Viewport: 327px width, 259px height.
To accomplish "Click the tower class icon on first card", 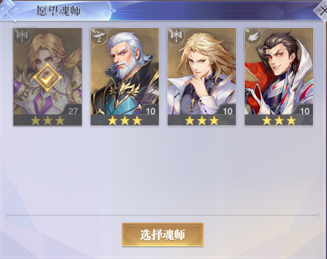I will (22, 36).
